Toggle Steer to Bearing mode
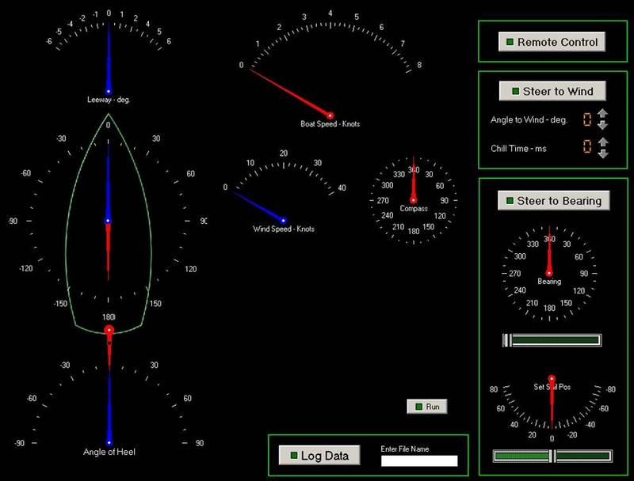Screen dimensions: 634x481 [x=553, y=200]
